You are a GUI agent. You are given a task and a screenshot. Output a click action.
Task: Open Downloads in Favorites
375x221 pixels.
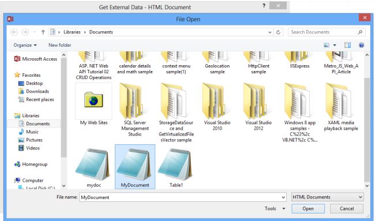point(33,91)
